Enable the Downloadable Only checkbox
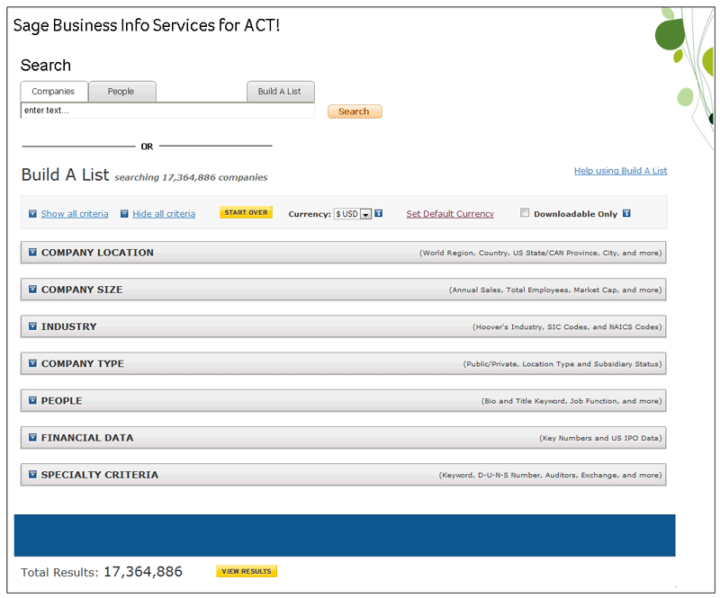The height and width of the screenshot is (598, 720). tap(525, 213)
